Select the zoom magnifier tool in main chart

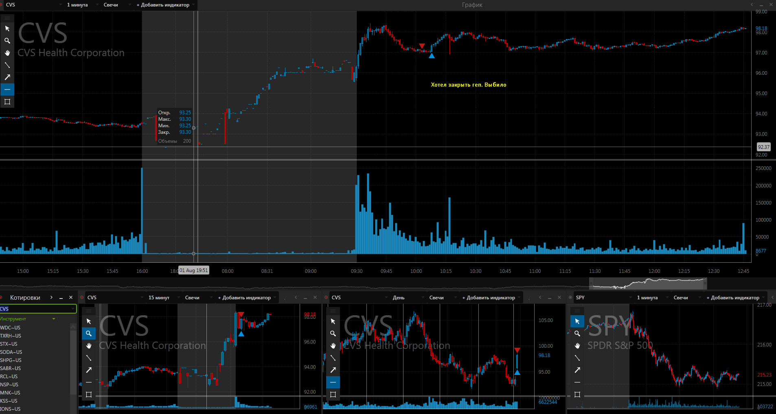point(7,41)
